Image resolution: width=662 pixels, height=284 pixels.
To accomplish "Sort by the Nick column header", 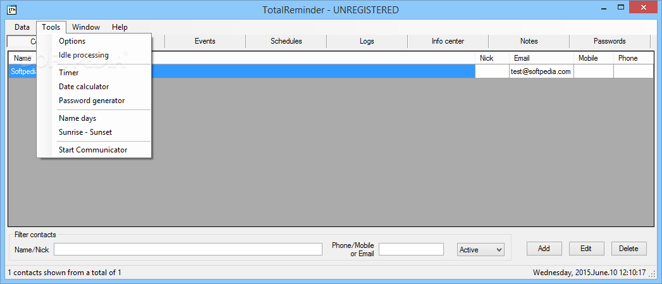I will (x=492, y=58).
